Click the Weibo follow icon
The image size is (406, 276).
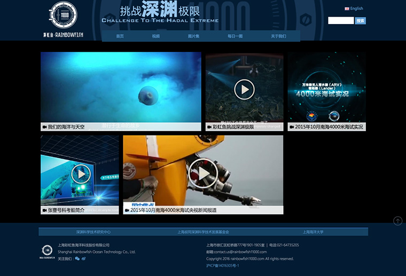click(x=83, y=259)
